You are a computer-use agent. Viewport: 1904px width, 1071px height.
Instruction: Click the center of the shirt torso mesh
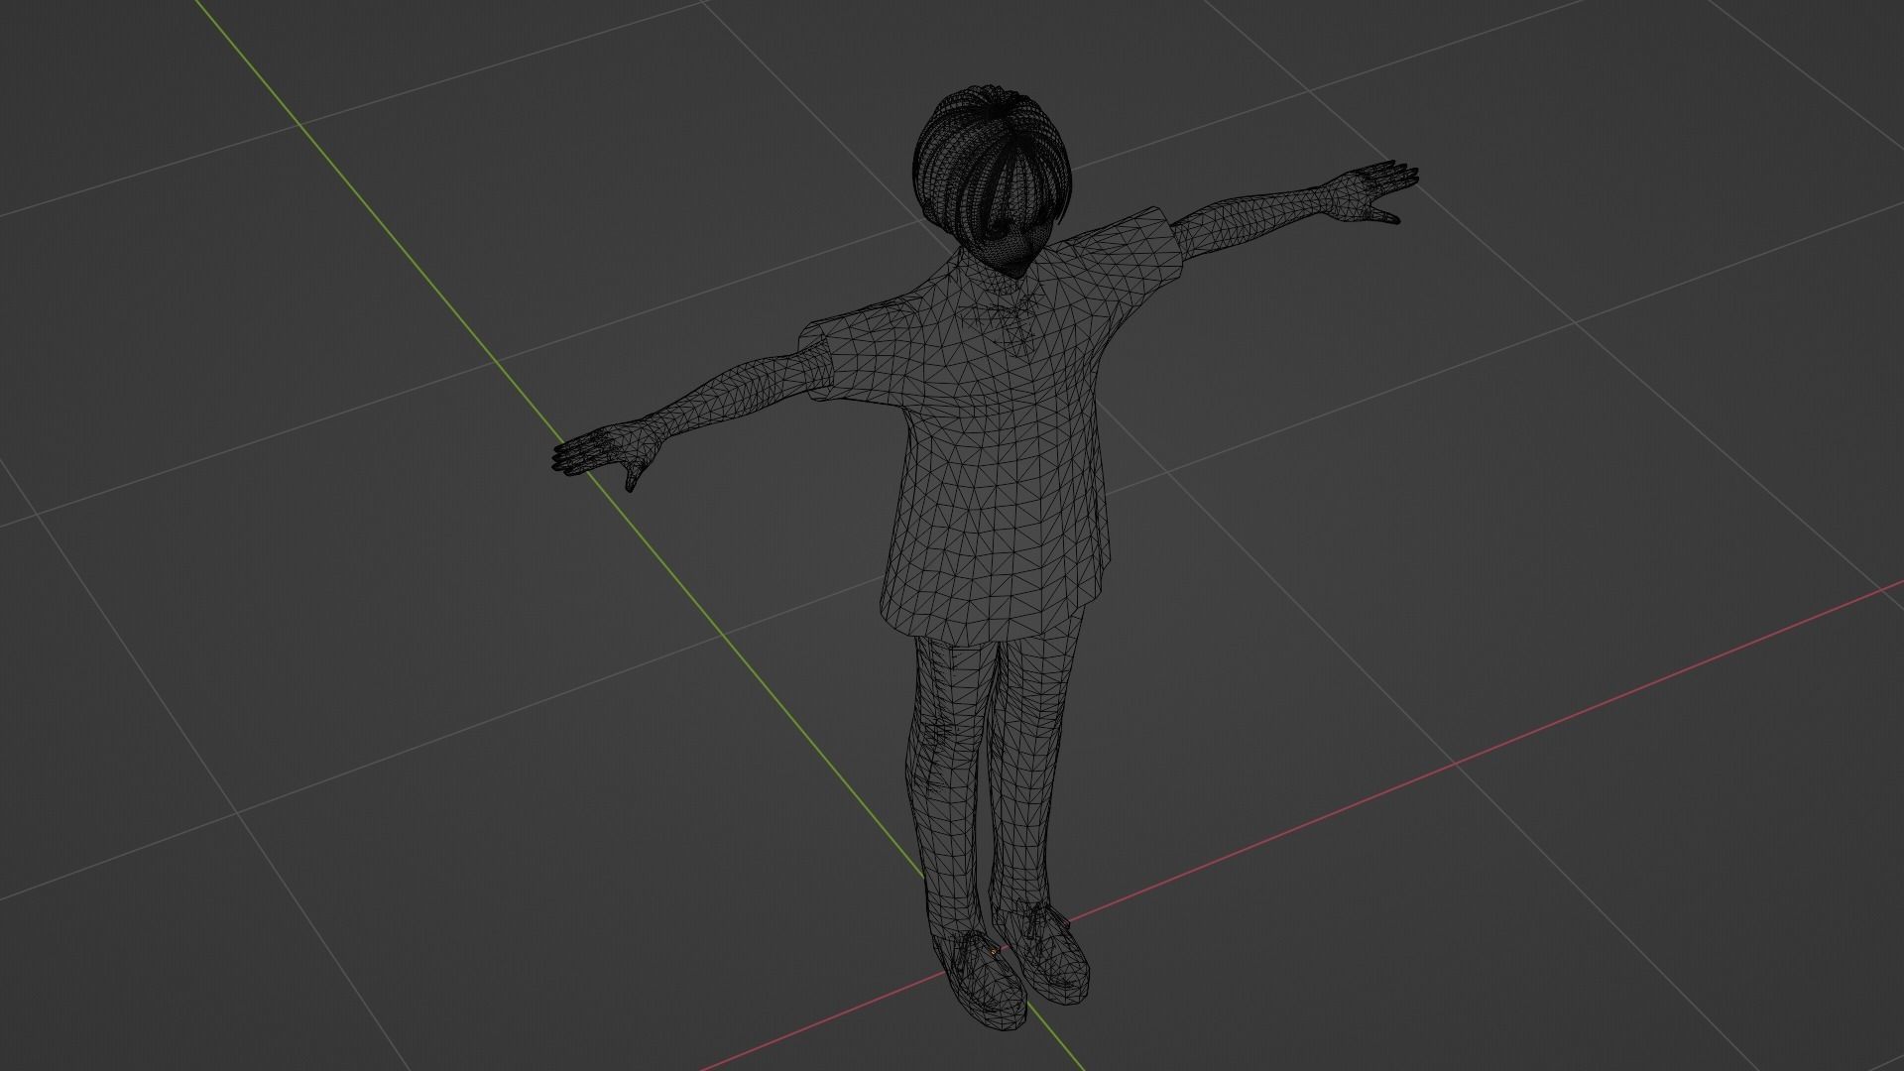coord(997,456)
